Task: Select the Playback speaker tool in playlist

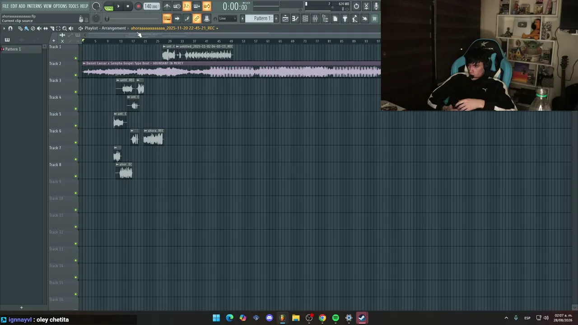Action: click(71, 28)
